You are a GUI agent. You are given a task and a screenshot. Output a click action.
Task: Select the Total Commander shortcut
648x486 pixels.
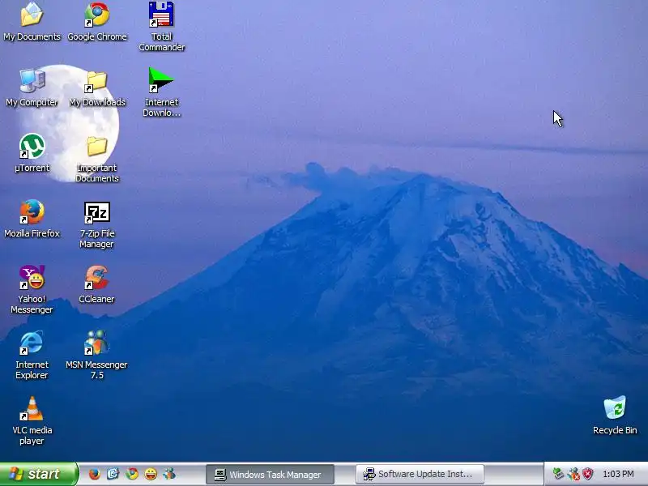(x=161, y=27)
